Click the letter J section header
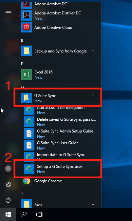Screen dimensions: 132x221 point(22,194)
